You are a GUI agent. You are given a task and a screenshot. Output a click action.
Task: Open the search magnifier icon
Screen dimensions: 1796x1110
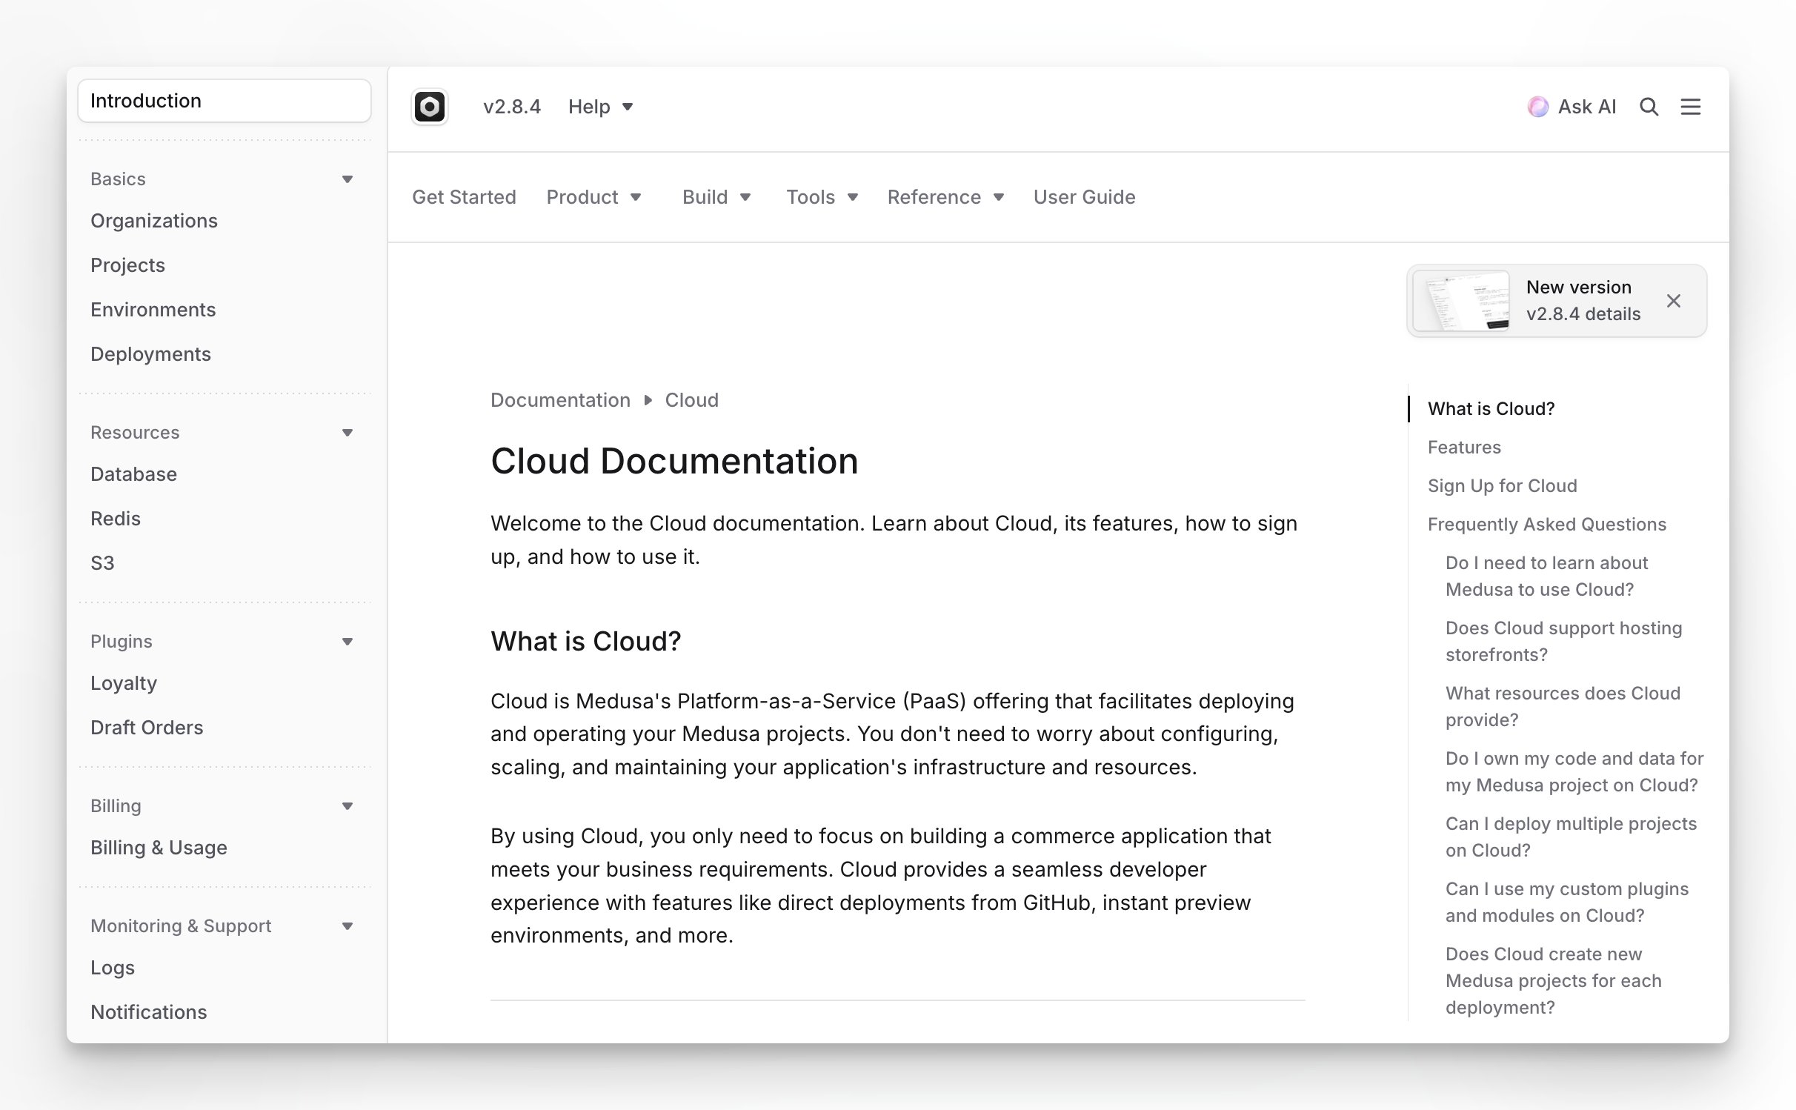[x=1649, y=107]
